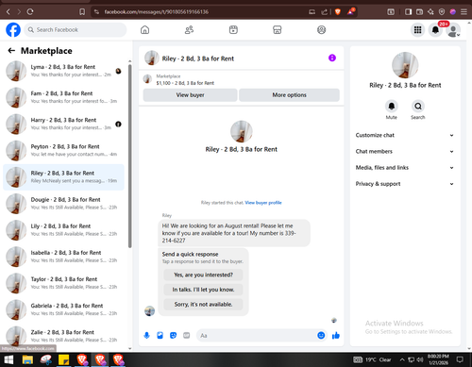Viewport: 472px width, 367px height.
Task: Open conversation info purple icon
Action: (332, 58)
